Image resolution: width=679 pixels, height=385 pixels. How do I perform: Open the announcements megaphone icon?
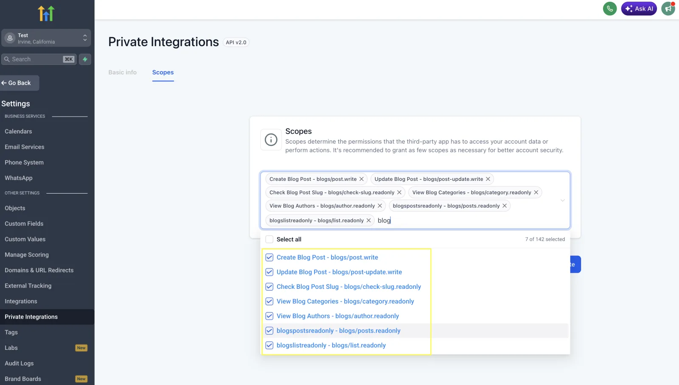668,8
